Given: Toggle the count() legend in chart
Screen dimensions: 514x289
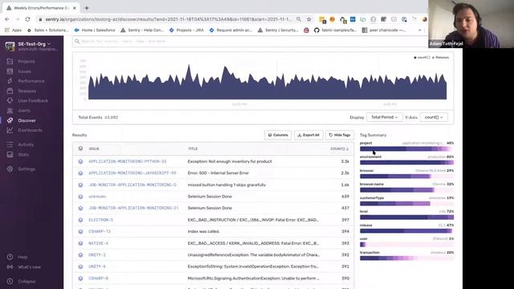Looking at the screenshot, I should pyautogui.click(x=422, y=57).
